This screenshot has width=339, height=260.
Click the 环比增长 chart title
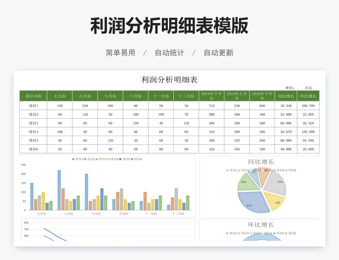coord(261,225)
